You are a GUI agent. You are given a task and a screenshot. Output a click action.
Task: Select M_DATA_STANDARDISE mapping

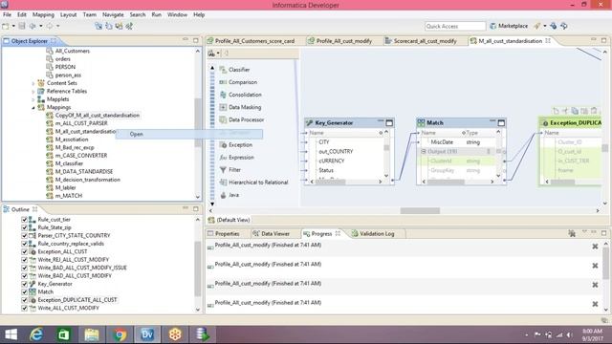coord(84,172)
